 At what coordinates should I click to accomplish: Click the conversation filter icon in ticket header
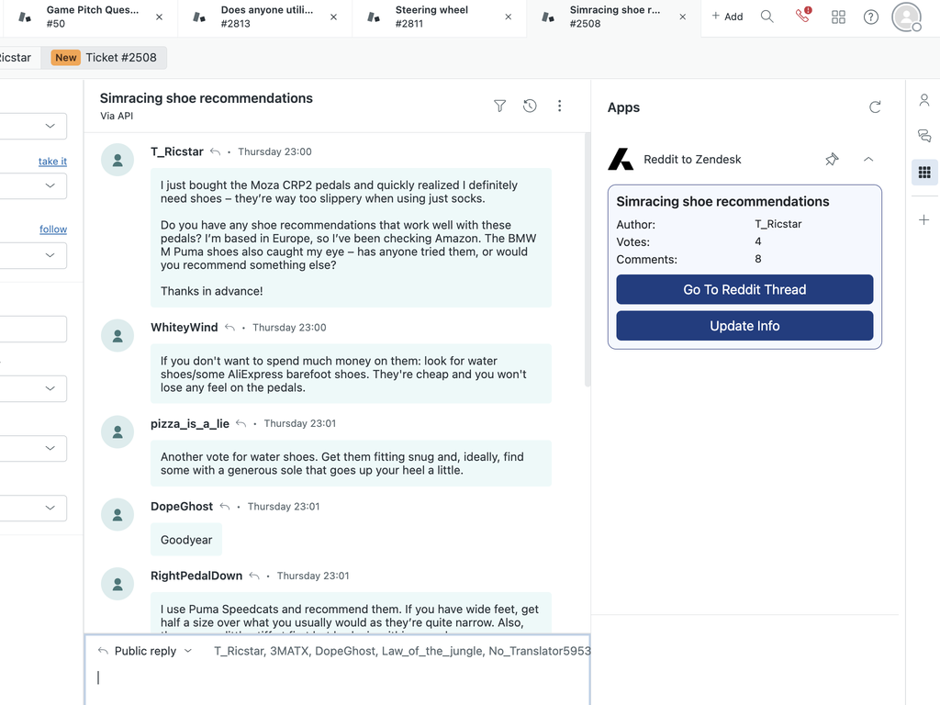pos(499,106)
